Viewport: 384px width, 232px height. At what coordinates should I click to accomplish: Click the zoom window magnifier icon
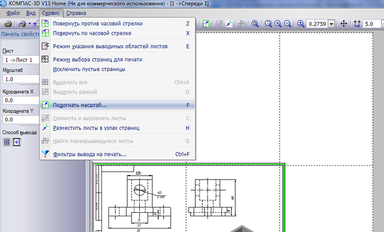pos(268,24)
